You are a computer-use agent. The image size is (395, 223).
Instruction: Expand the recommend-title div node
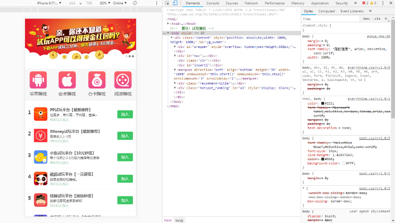[x=175, y=83]
